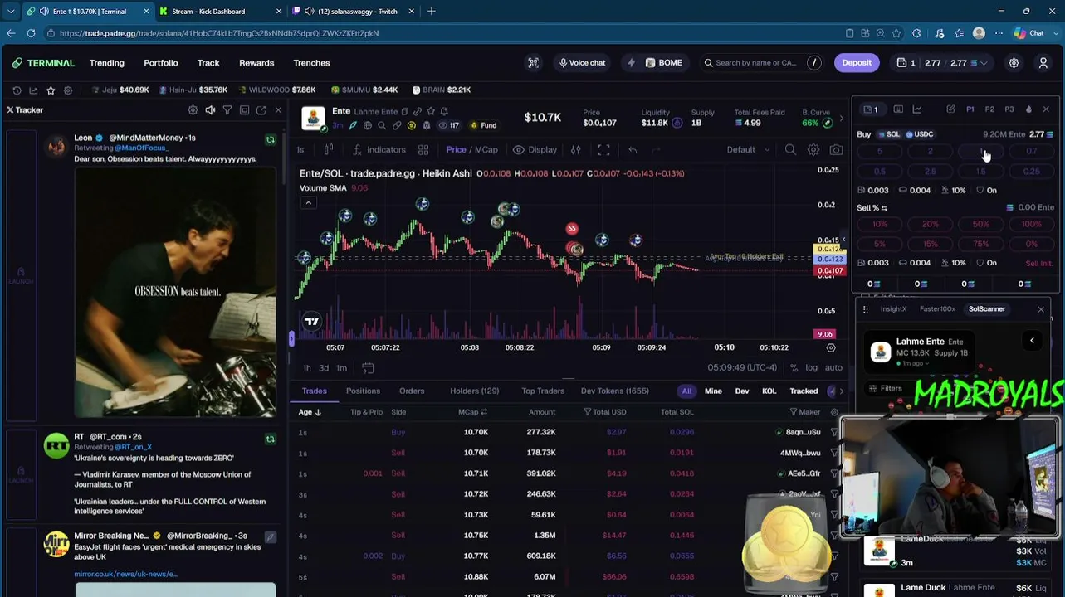Screen dimensions: 1065x597
Task: Open the history clock icon in ticker bar
Action: coord(17,90)
